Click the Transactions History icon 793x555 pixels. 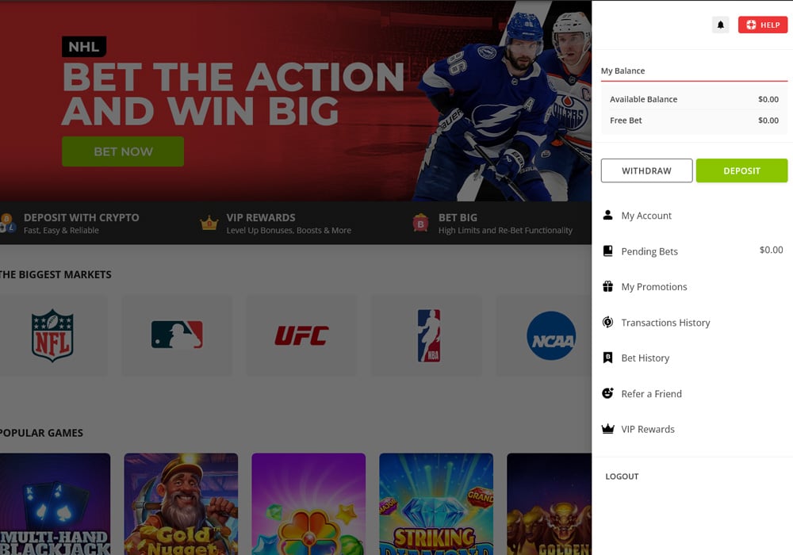click(x=608, y=323)
